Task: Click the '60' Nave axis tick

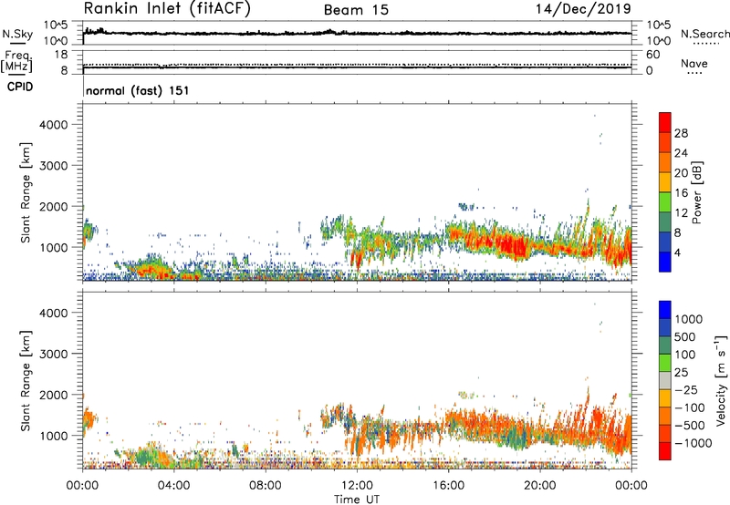Action: click(x=652, y=55)
